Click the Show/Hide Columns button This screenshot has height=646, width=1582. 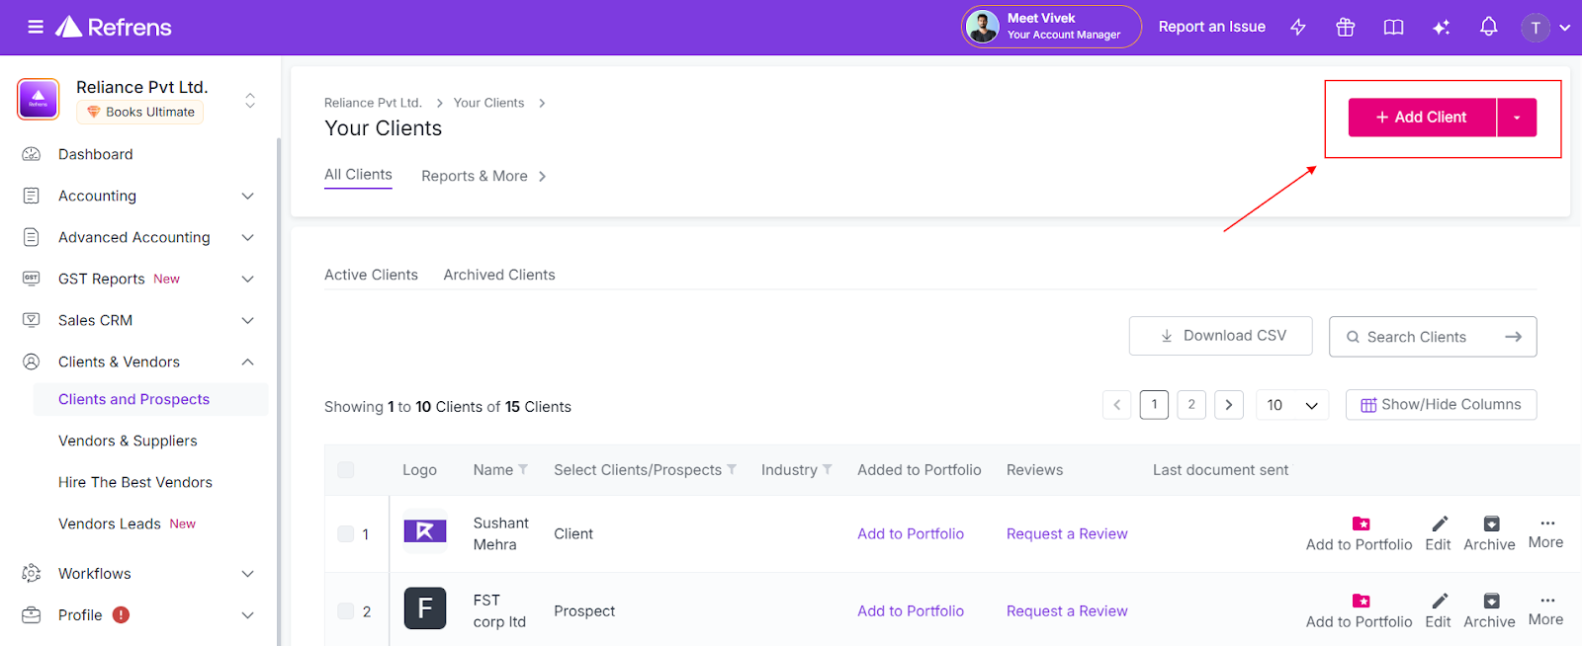pyautogui.click(x=1442, y=405)
